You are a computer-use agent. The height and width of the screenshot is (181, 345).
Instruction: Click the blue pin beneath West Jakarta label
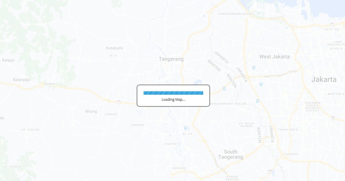tap(254, 68)
